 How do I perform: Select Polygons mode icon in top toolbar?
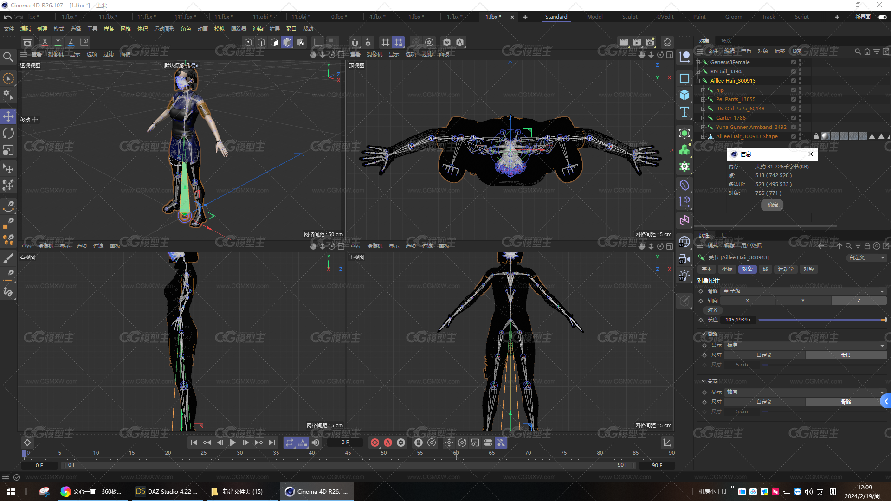pos(274,42)
